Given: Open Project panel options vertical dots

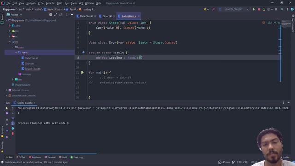Looking at the screenshot, I should [67, 15].
